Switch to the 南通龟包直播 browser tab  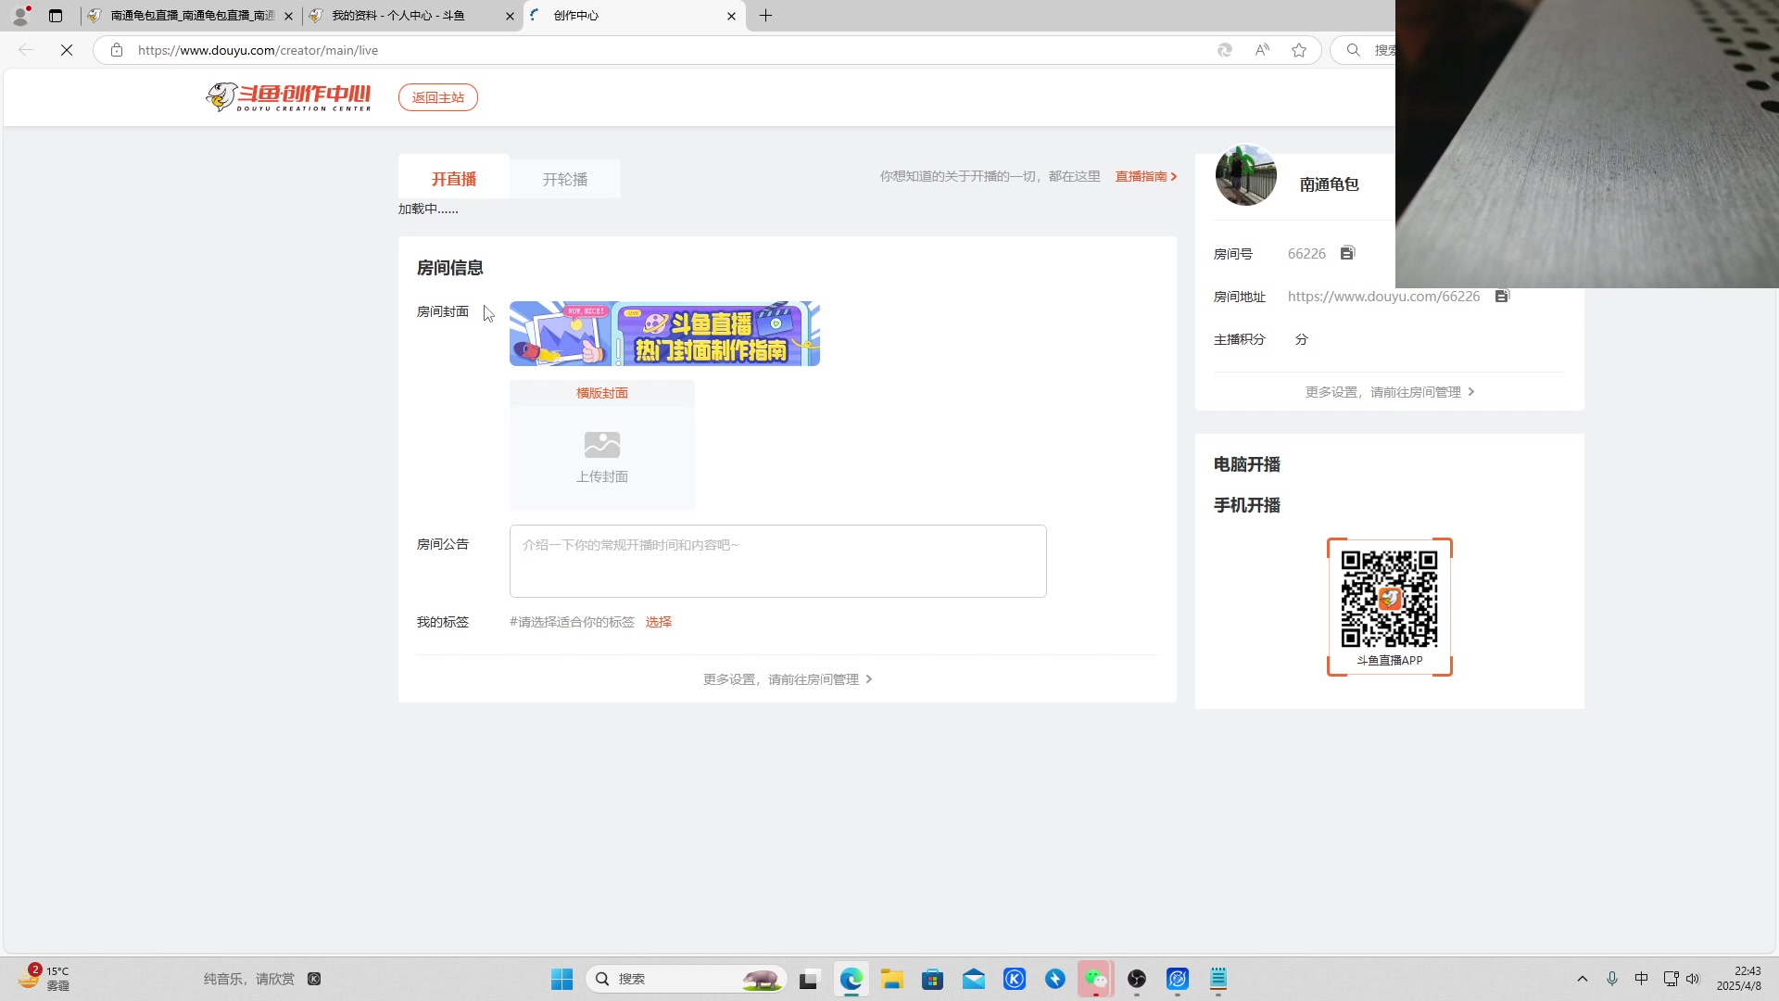(x=192, y=16)
